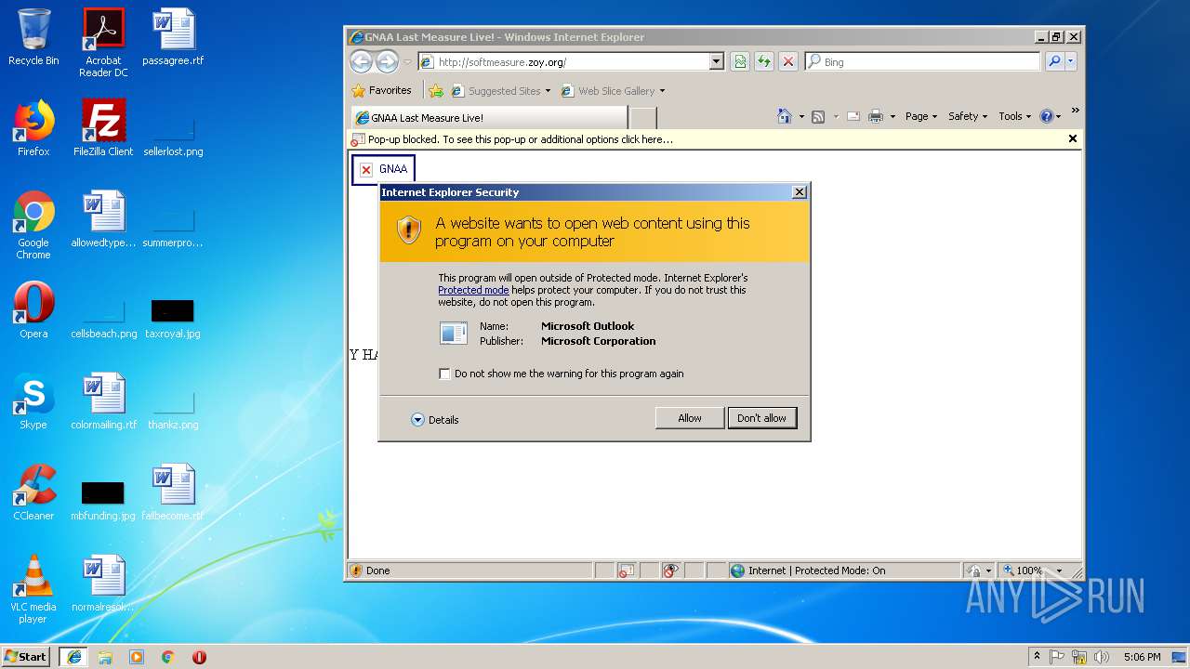Click the IE Back navigation button
Image resolution: width=1190 pixels, height=669 pixels.
(x=361, y=61)
